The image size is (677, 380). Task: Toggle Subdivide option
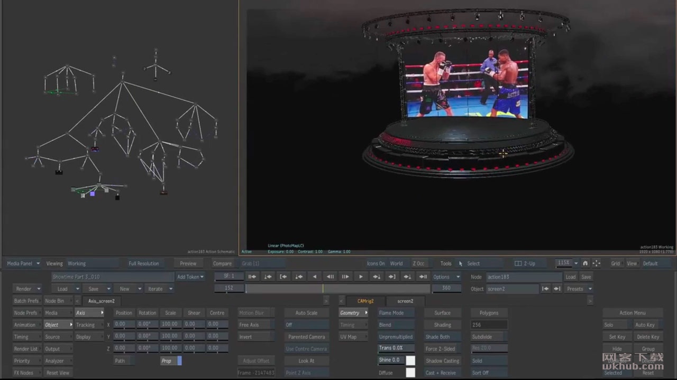point(489,337)
